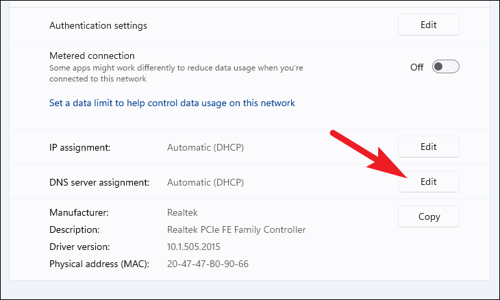Click the 'Off' label beside the toggle
The image size is (500, 300).
pos(416,67)
